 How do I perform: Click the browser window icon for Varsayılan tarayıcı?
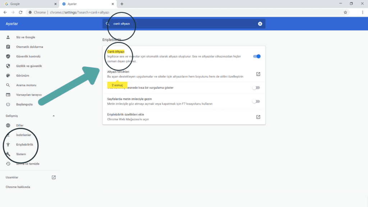click(x=8, y=95)
